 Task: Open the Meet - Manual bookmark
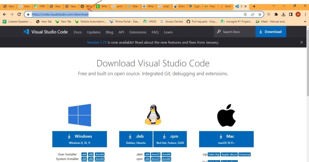[271, 22]
